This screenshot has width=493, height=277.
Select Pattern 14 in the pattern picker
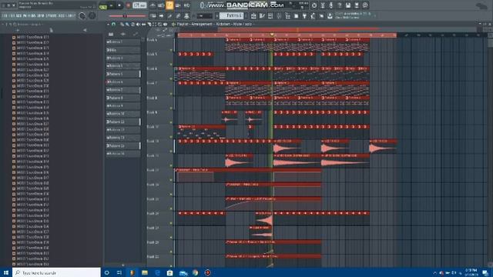(123, 145)
